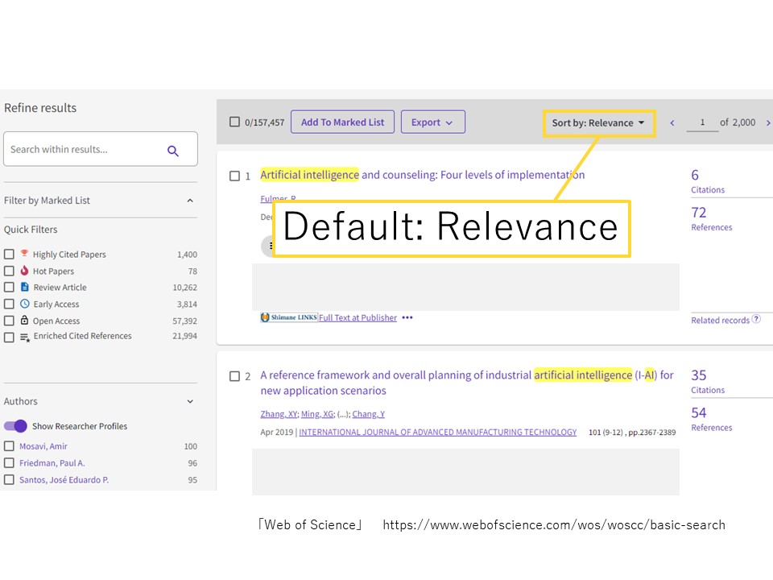Click the Related records link
The image size is (773, 580).
[720, 320]
